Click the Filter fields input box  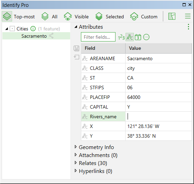[x=98, y=37]
